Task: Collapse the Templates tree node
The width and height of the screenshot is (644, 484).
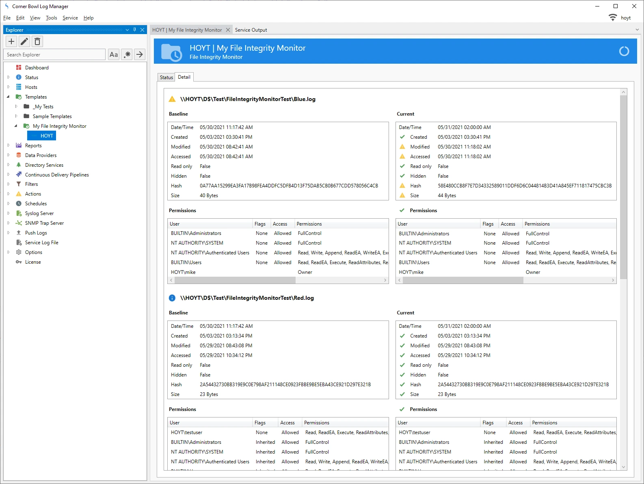Action: (9, 97)
